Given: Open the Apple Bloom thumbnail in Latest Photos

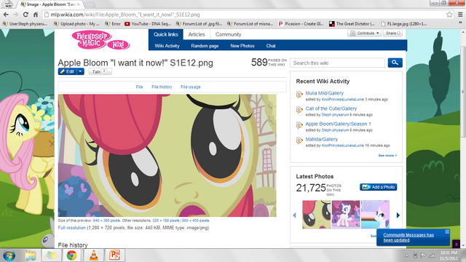Looking at the screenshot, I should [x=316, y=215].
